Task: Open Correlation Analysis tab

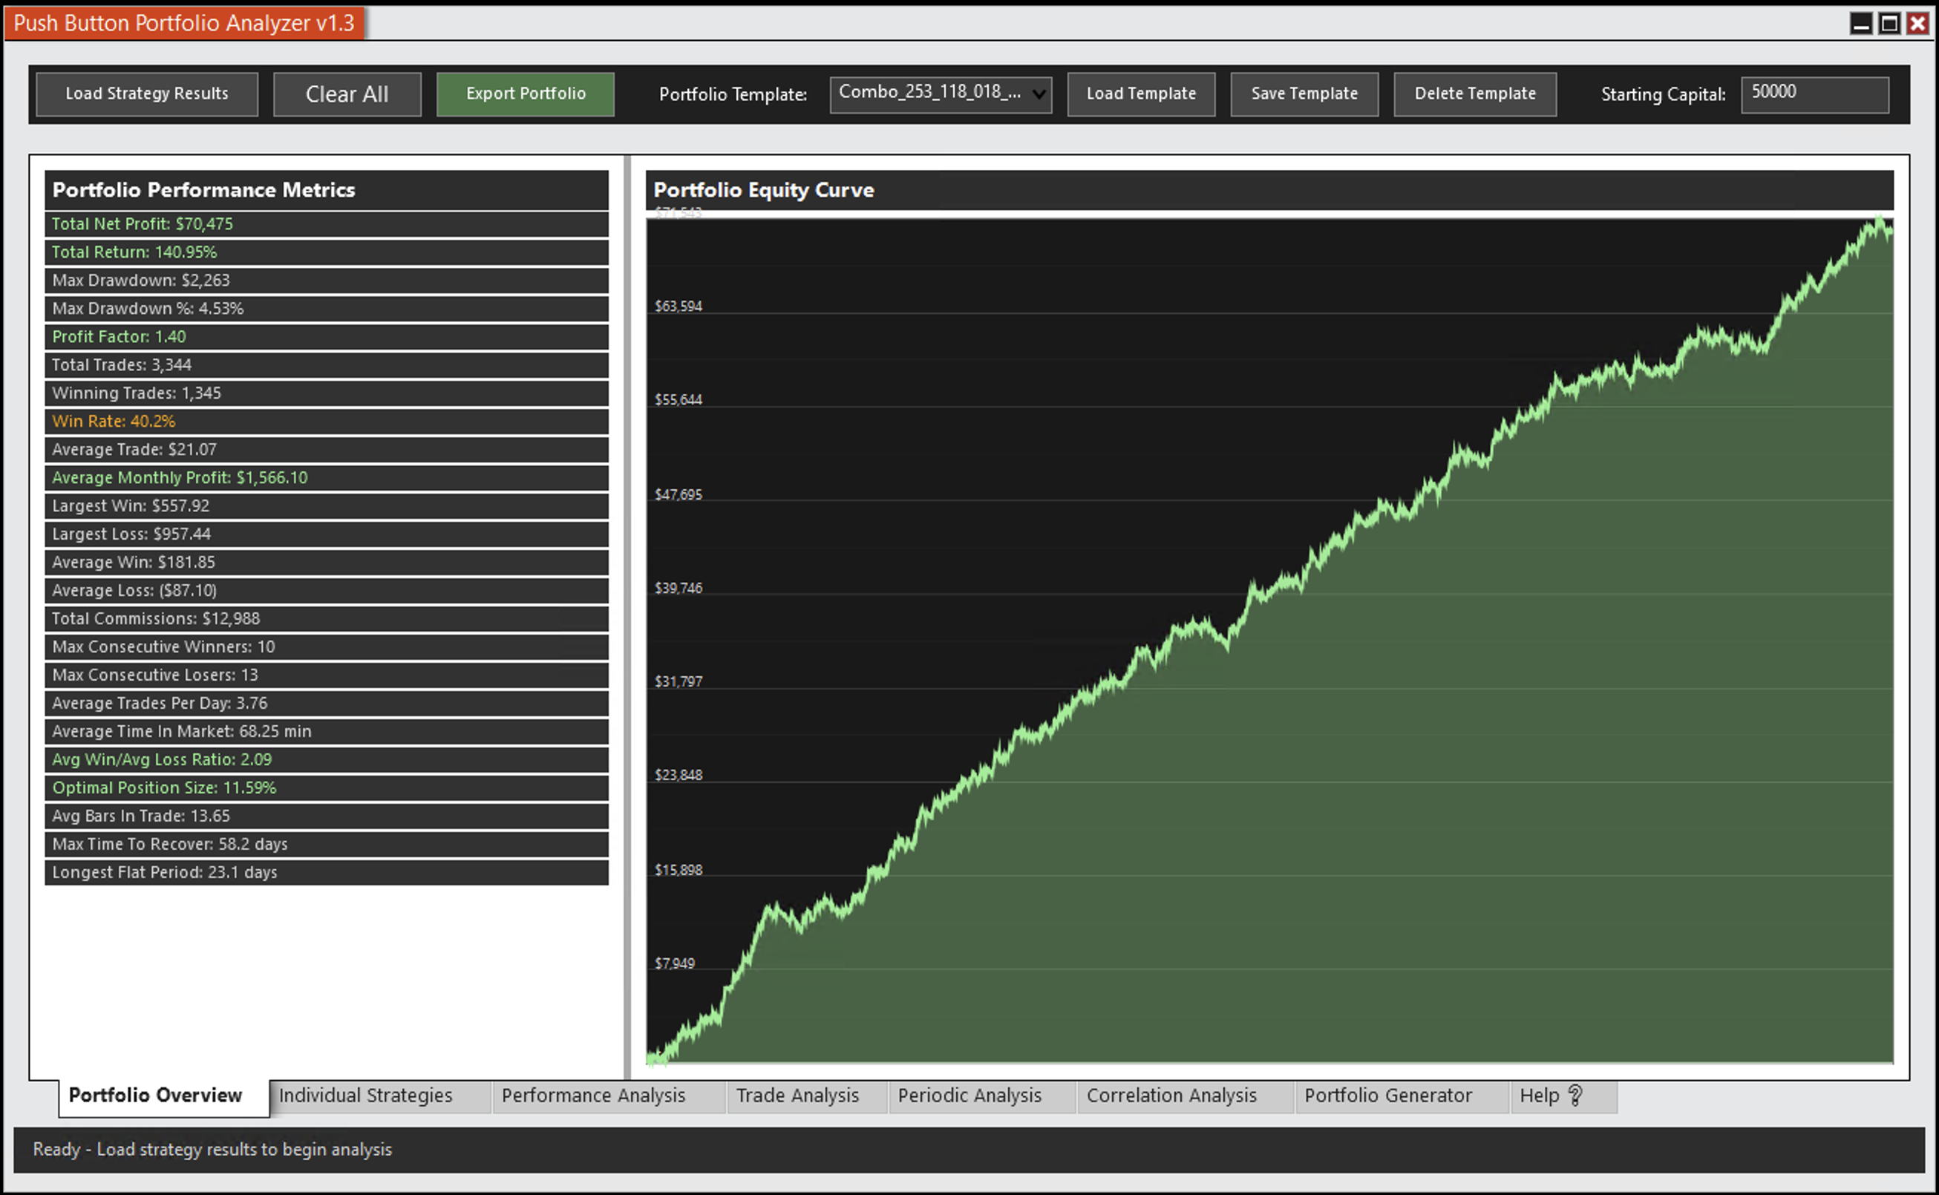Action: 1171,1096
